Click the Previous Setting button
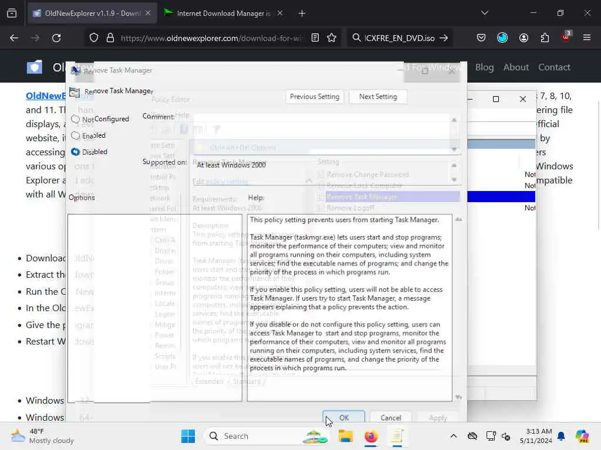This screenshot has width=601, height=450. coord(315,97)
